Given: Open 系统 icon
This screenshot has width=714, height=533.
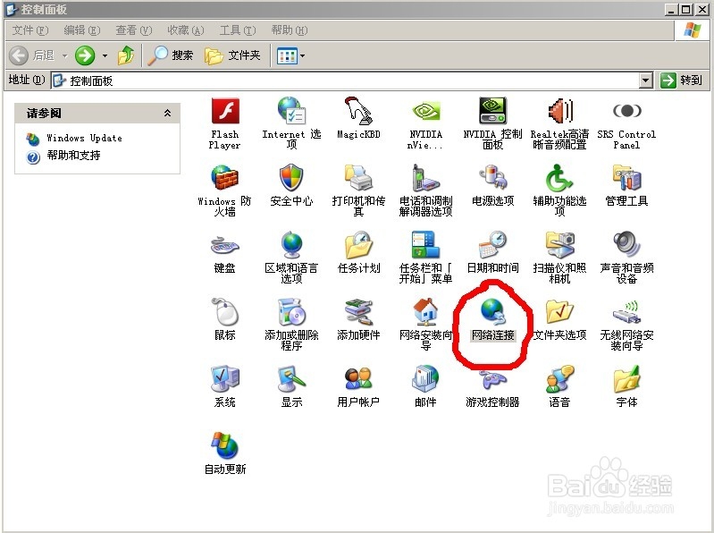Looking at the screenshot, I should click(225, 378).
